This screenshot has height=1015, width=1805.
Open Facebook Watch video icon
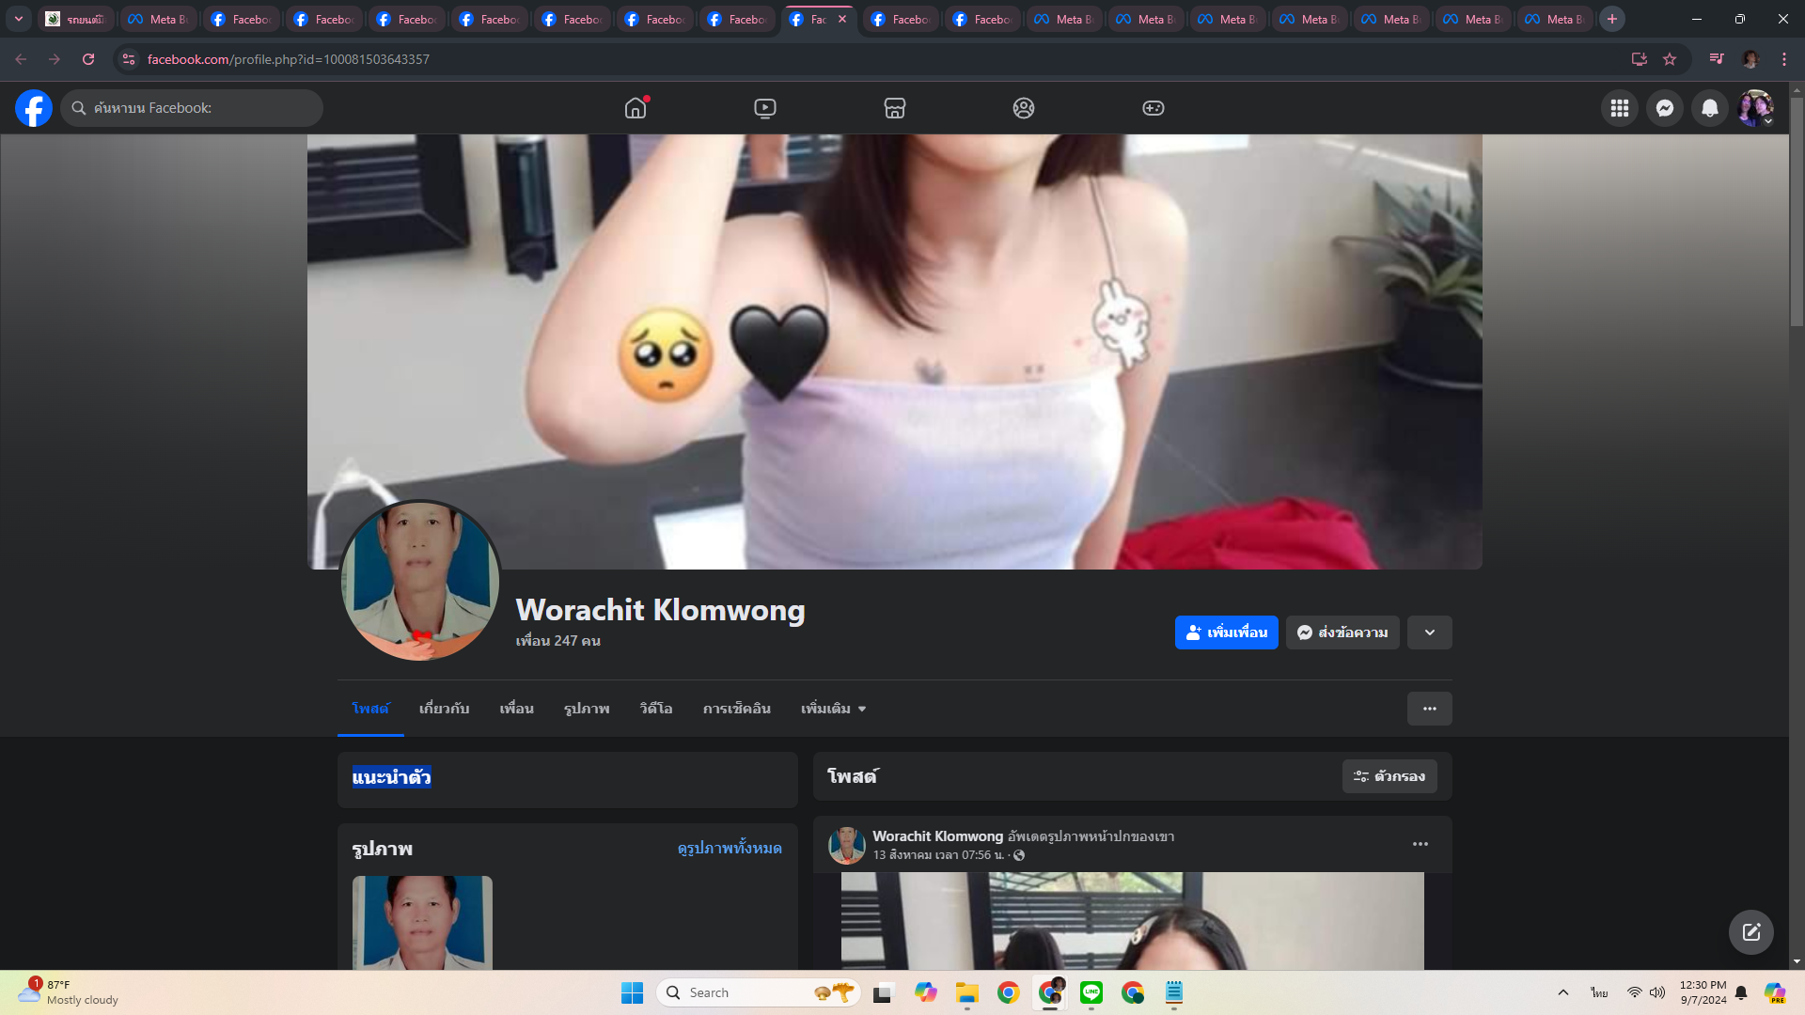(765, 108)
